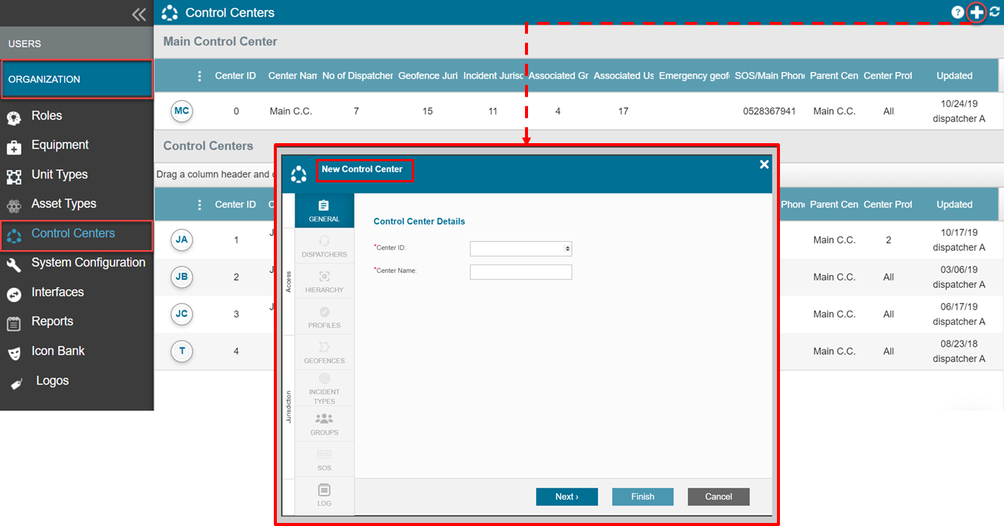Open the help question mark icon
Image resolution: width=1004 pixels, height=526 pixels.
click(957, 12)
